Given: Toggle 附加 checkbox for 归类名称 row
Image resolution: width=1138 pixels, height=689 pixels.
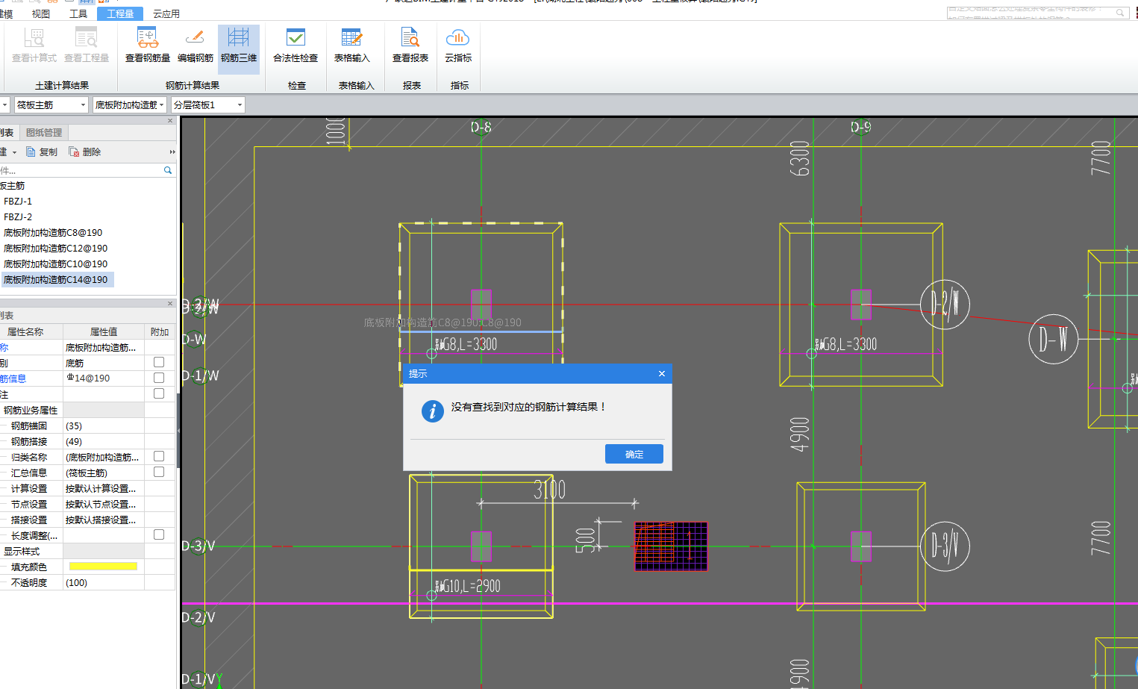Looking at the screenshot, I should click(159, 456).
